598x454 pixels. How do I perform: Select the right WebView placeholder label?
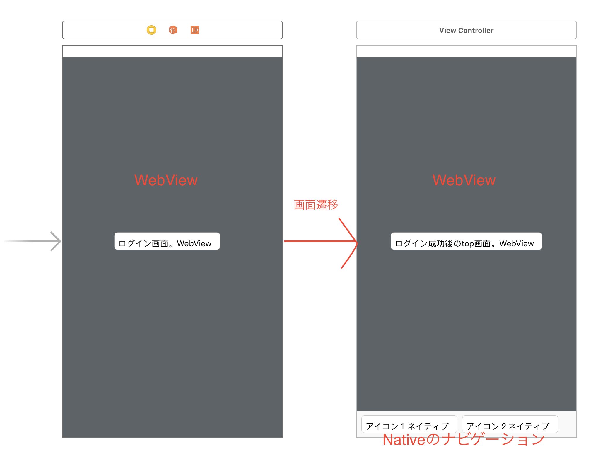(x=464, y=180)
